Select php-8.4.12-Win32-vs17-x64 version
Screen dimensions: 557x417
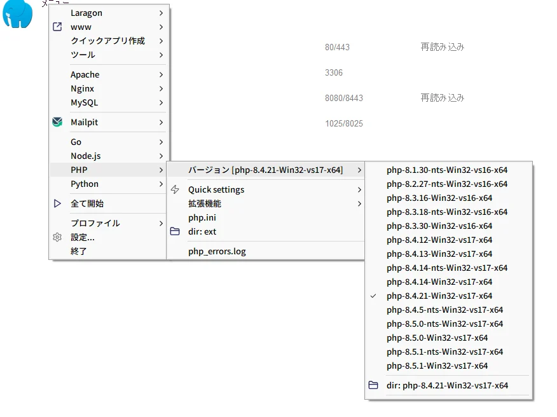448,240
